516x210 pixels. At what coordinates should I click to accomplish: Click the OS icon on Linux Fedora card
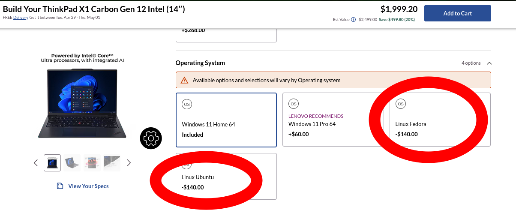click(401, 104)
